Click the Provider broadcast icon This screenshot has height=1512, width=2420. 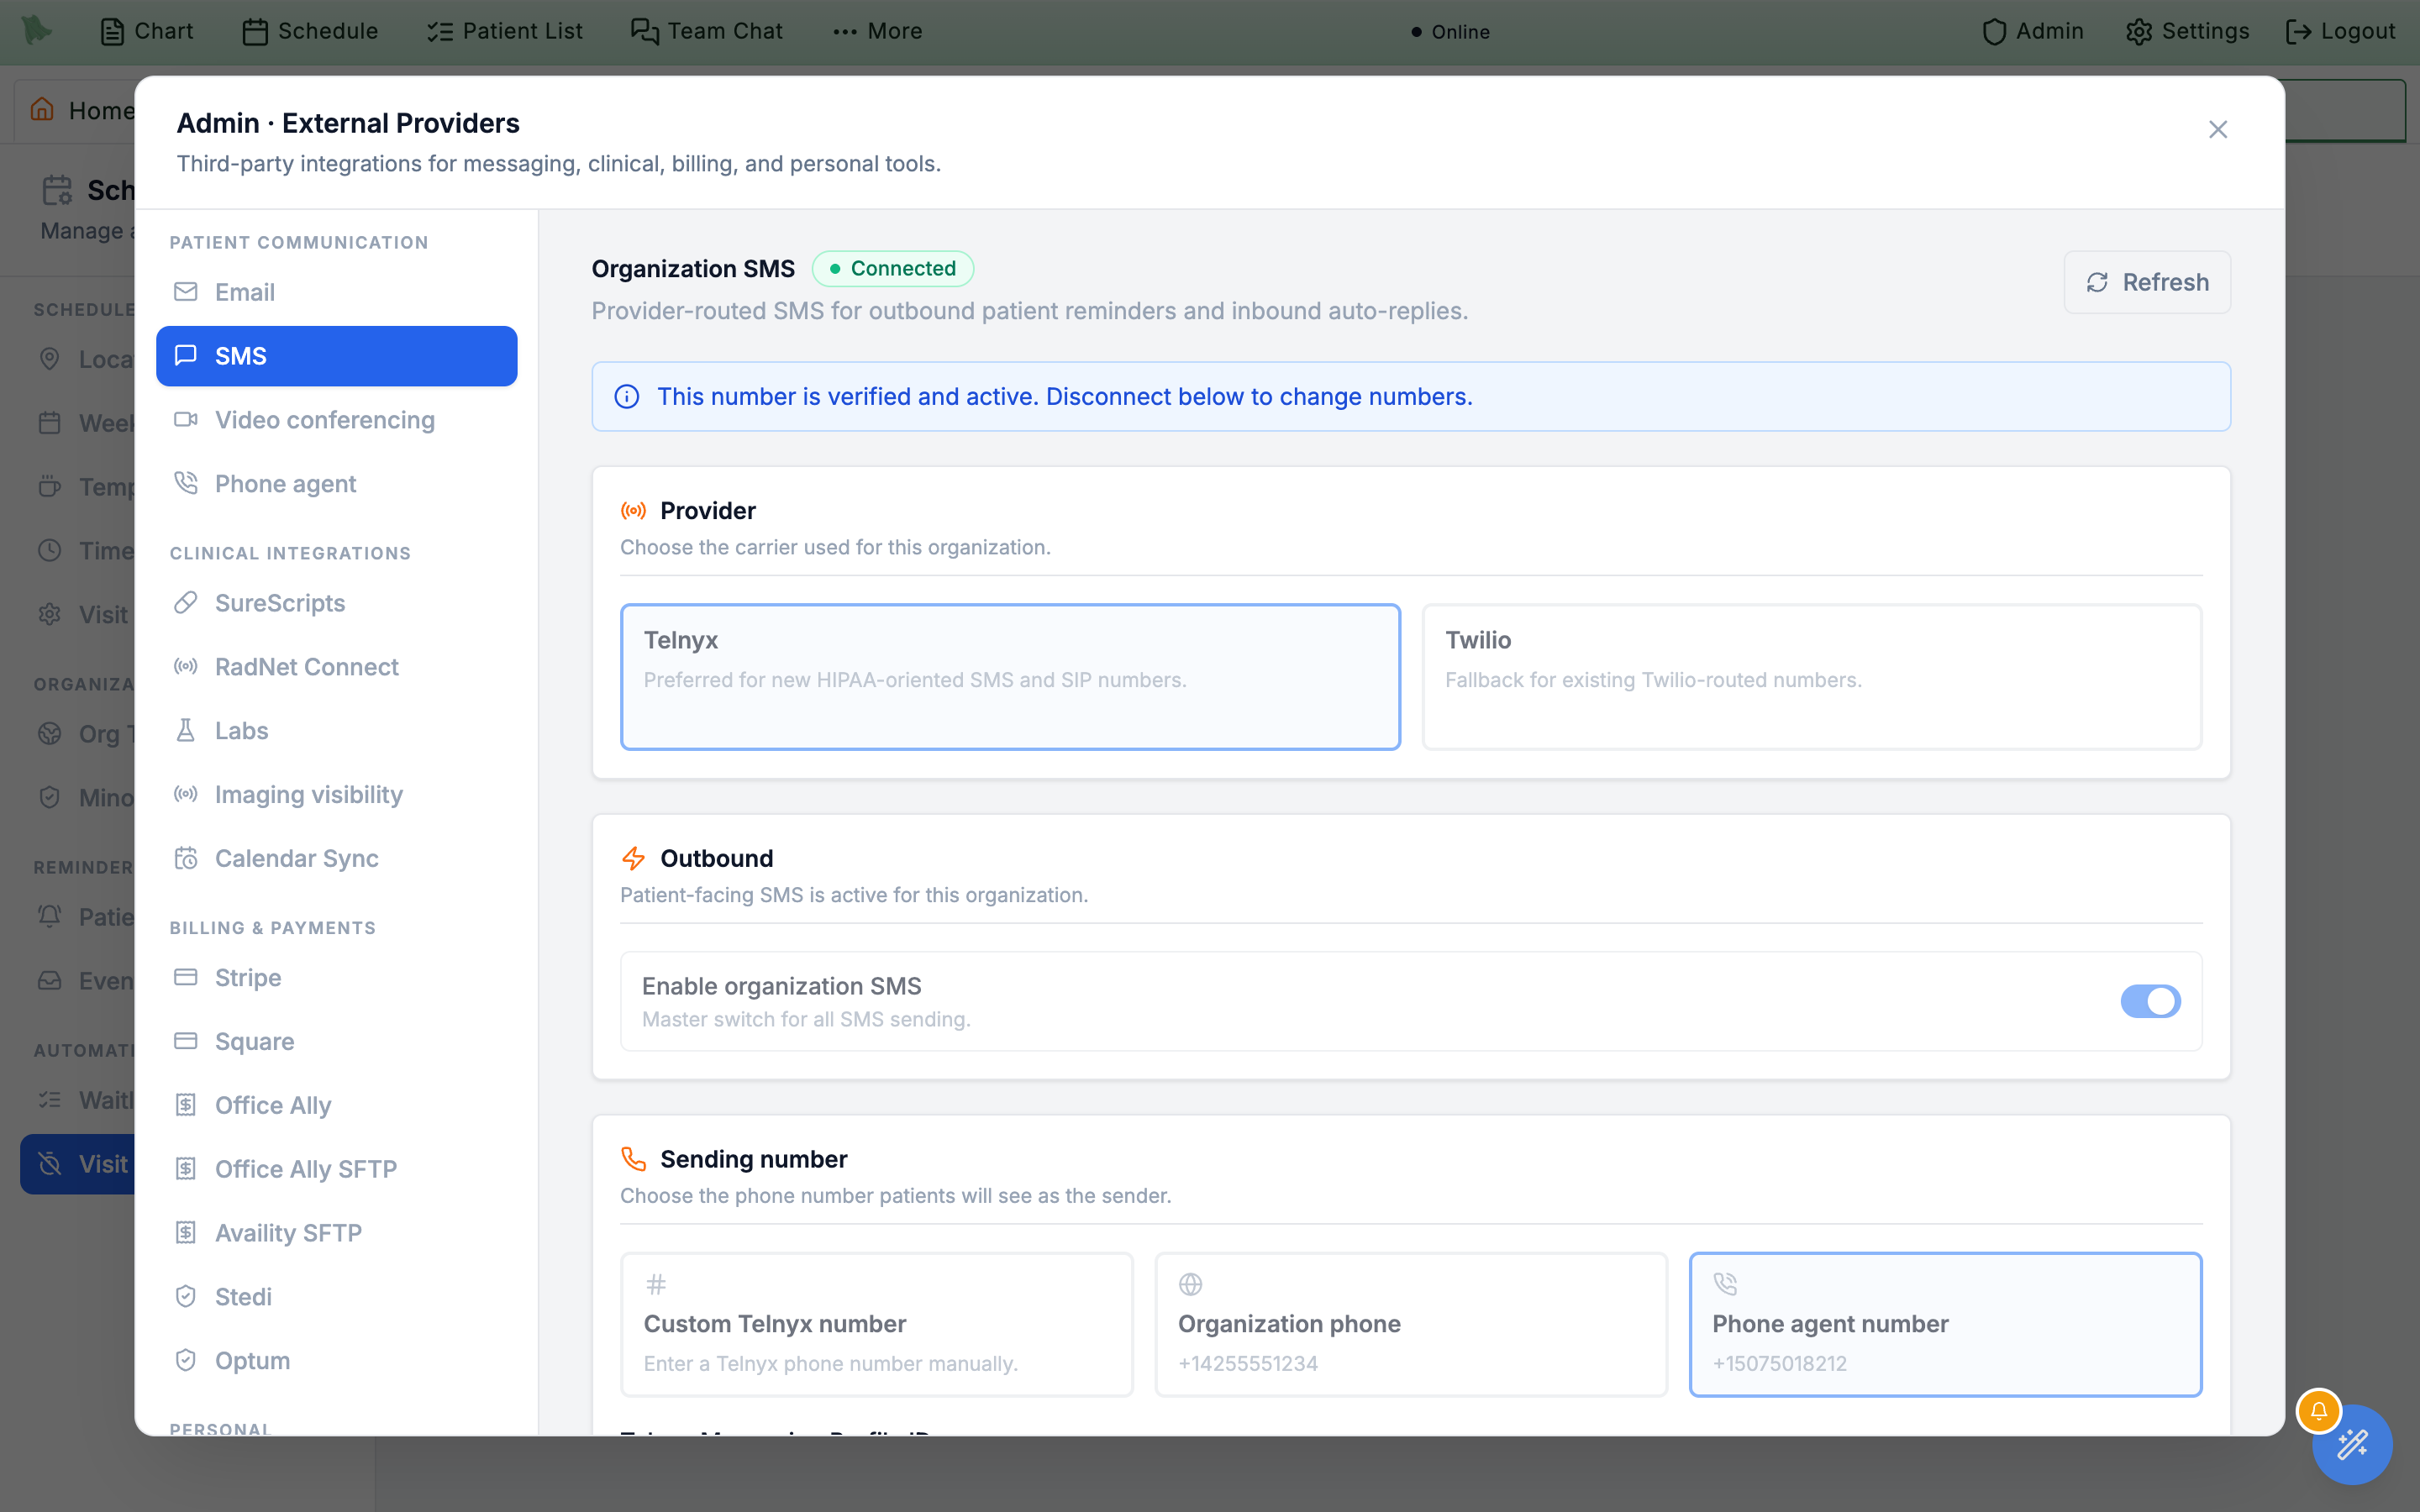(x=633, y=511)
